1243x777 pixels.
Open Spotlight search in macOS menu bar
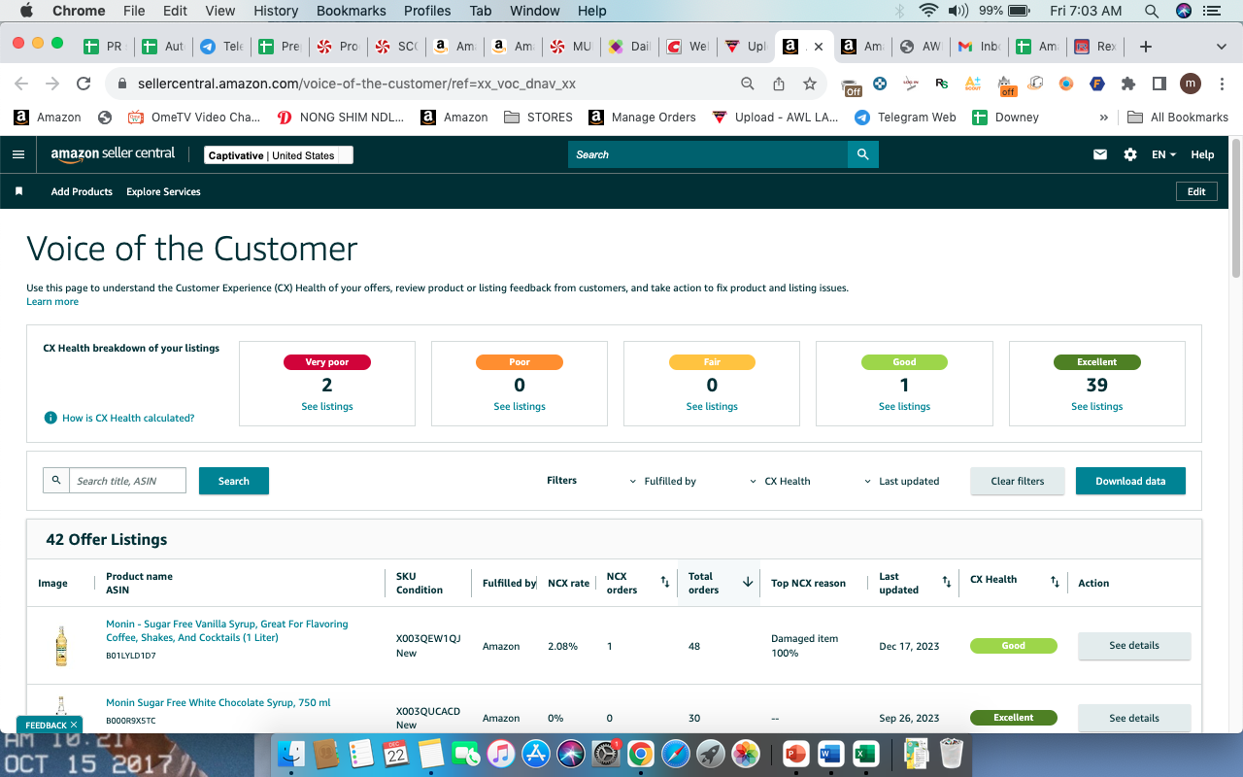[x=1152, y=11]
